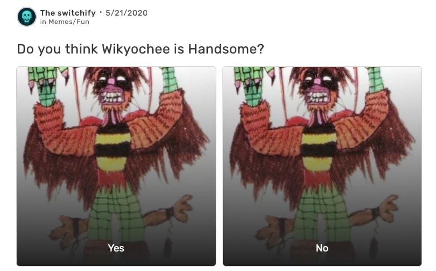Select the creature's toothy face in the Yes card
436x271 pixels.
112,89
